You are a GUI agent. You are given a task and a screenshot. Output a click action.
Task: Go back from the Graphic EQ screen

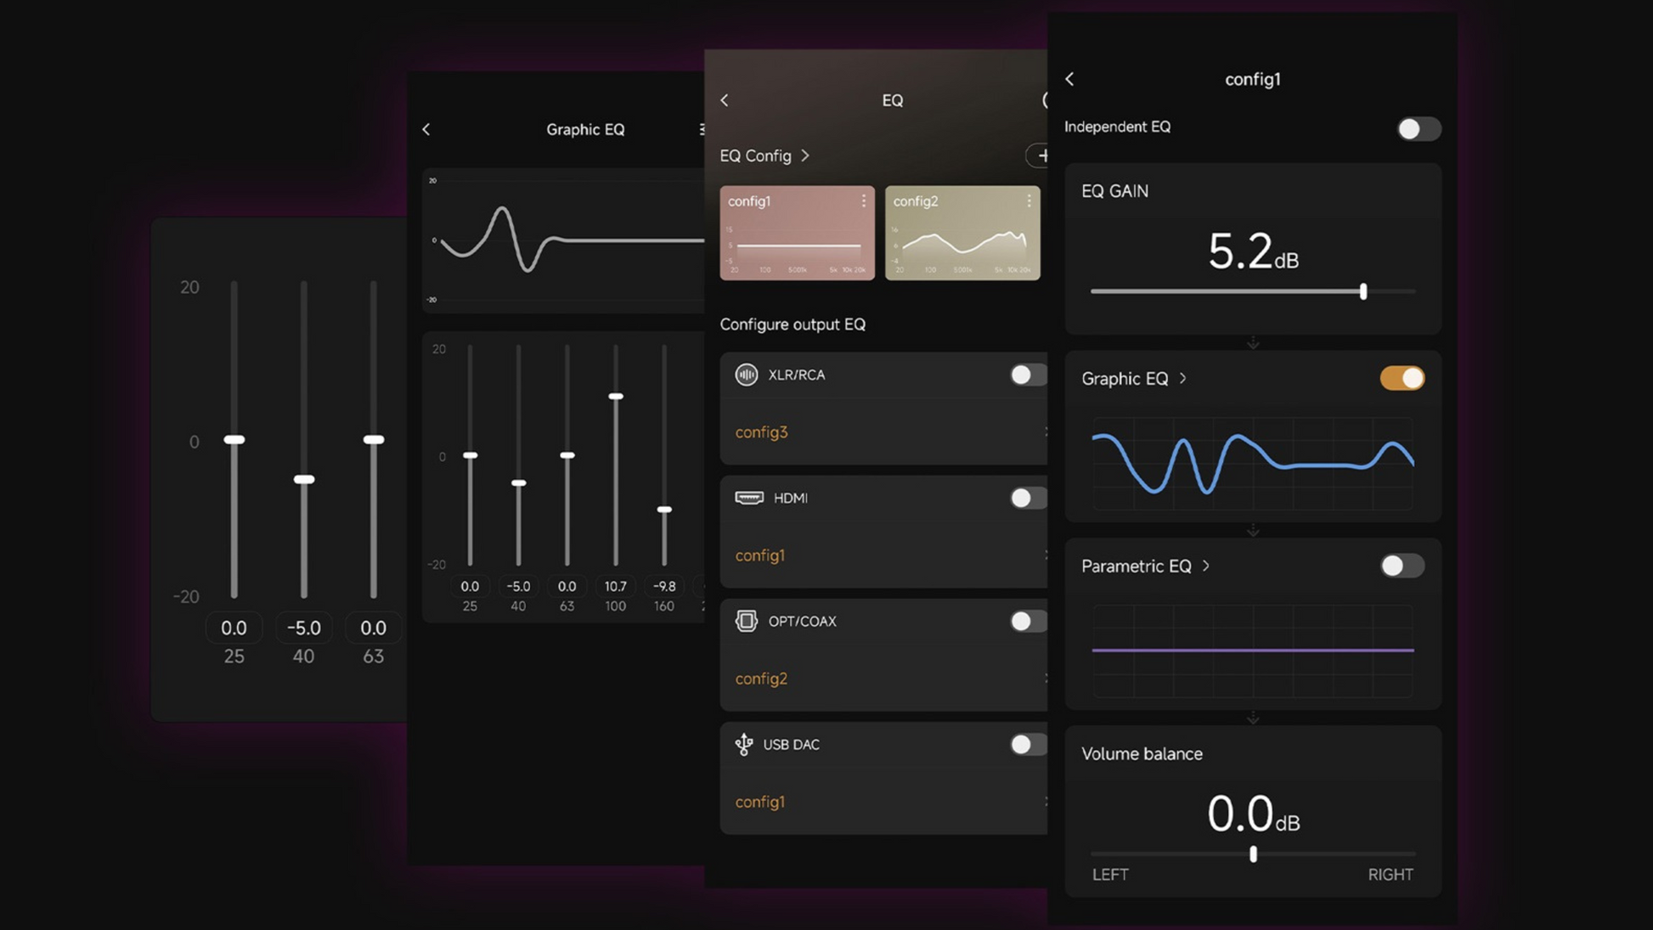pyautogui.click(x=426, y=129)
